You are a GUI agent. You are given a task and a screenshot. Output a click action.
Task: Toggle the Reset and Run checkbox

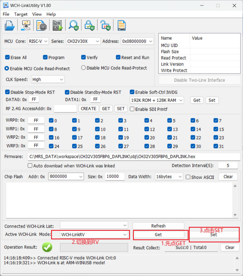[118, 57]
